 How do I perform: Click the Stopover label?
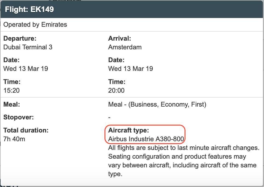[x=19, y=117]
